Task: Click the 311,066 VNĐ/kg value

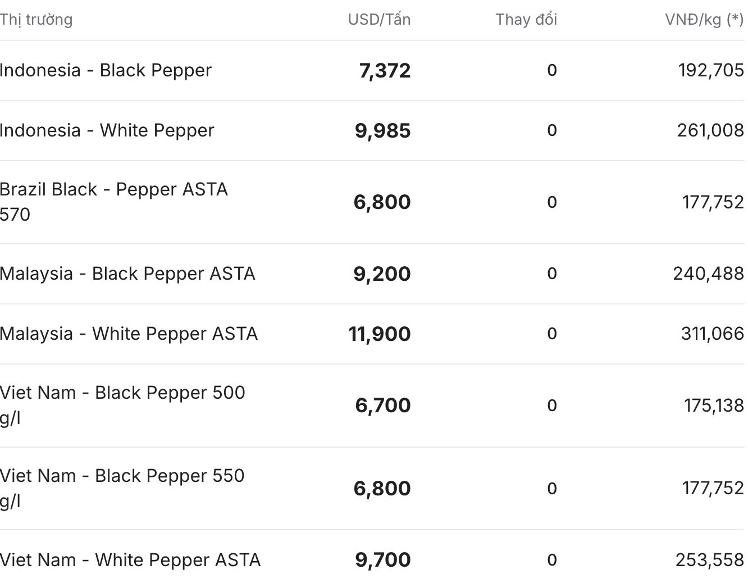Action: click(713, 334)
